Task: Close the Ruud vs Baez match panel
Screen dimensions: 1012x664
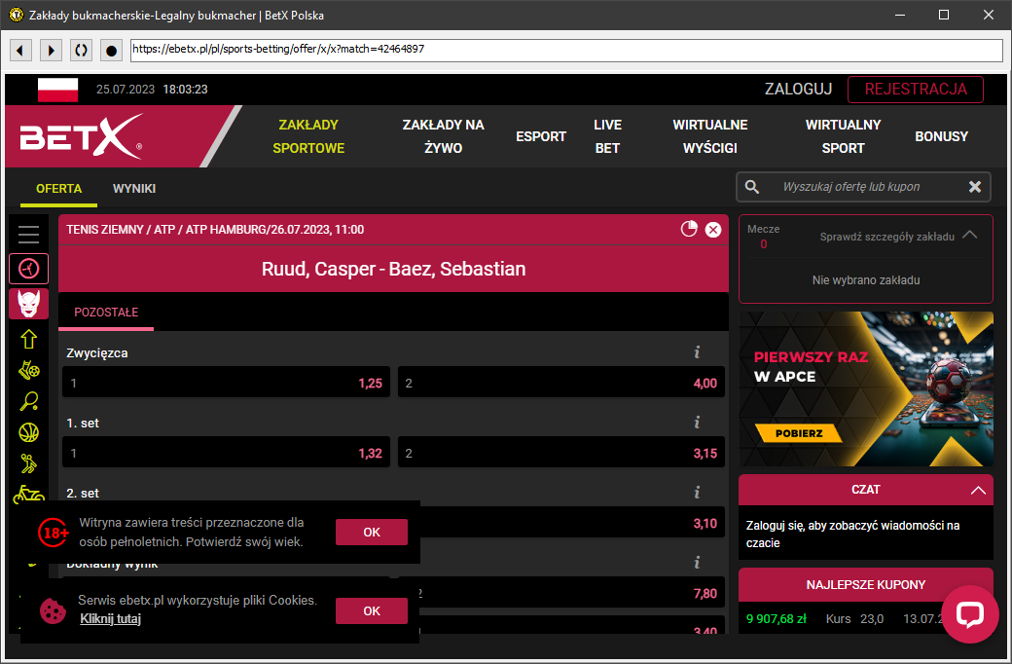Action: pyautogui.click(x=712, y=230)
